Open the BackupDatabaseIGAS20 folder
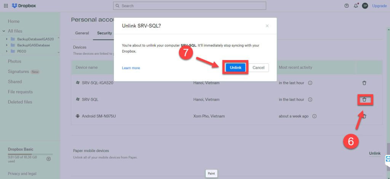This screenshot has height=179, width=390. (35, 39)
